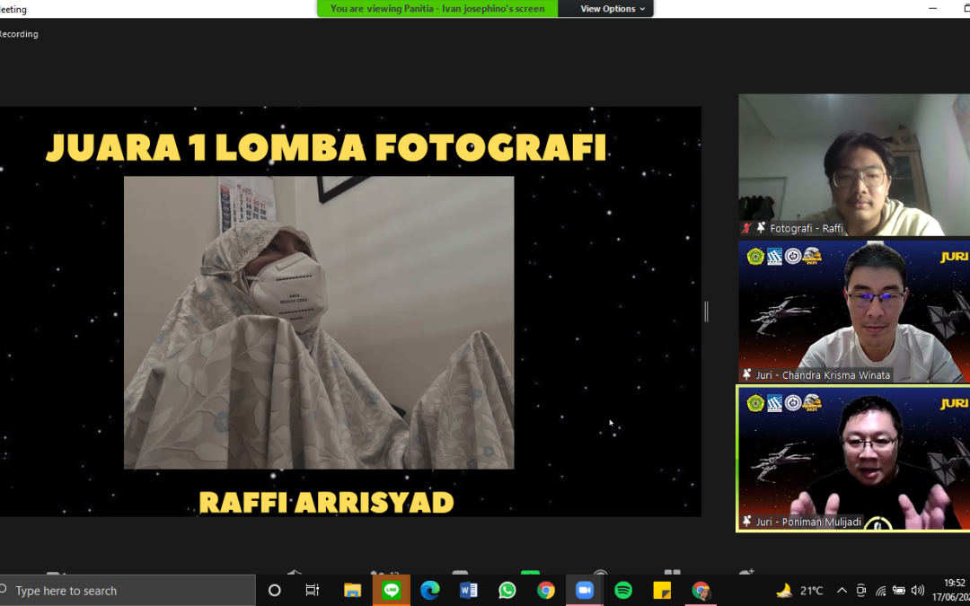
Task: Click the green screen-sharing notification banner
Action: pos(437,9)
